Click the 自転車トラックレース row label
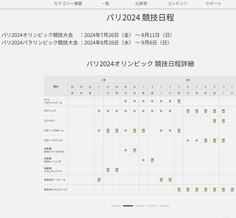 55,189
